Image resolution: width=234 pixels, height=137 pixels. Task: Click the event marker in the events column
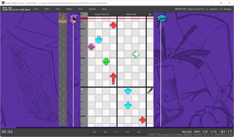coord(150,91)
